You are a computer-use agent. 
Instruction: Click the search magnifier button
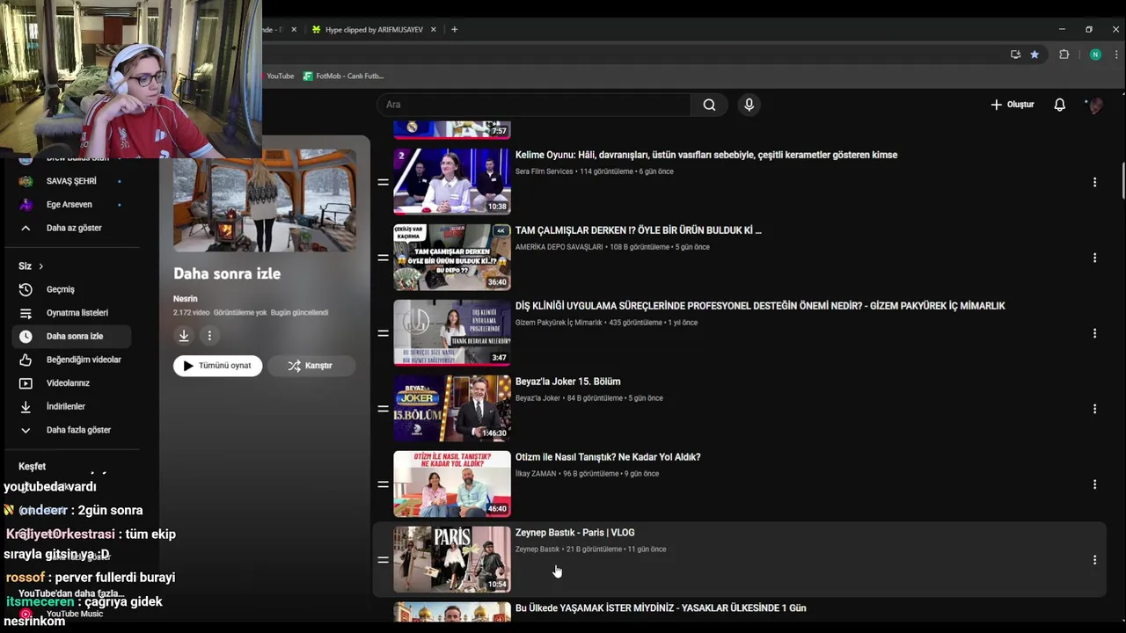pos(709,105)
